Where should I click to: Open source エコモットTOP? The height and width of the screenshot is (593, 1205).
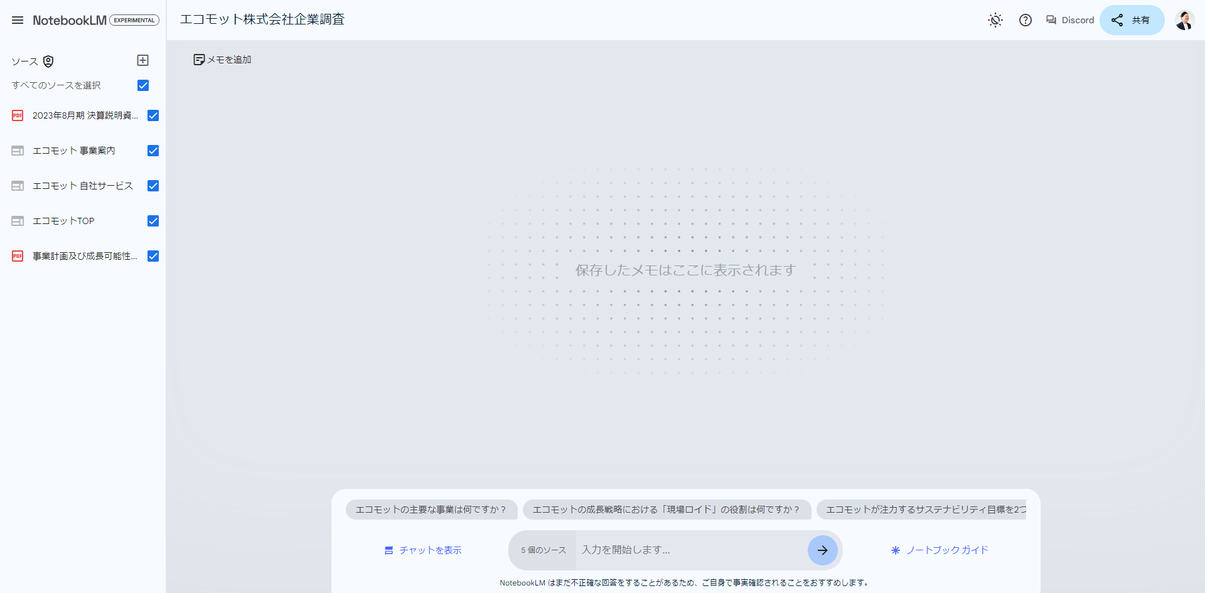click(x=63, y=221)
